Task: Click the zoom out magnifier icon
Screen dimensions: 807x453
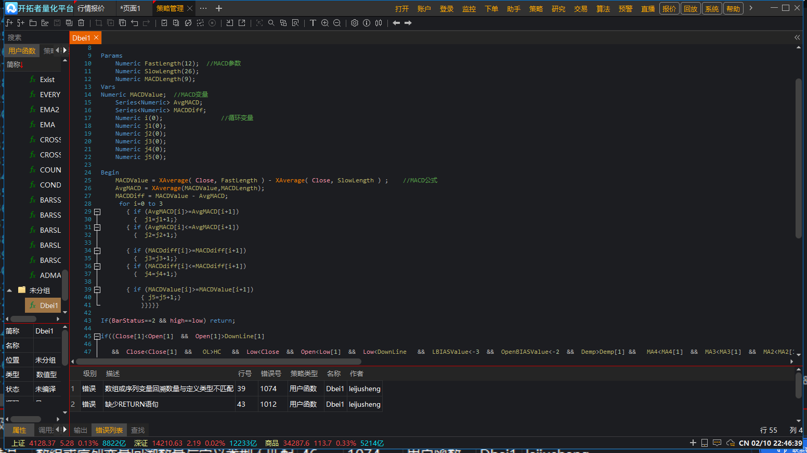Action: pos(337,23)
